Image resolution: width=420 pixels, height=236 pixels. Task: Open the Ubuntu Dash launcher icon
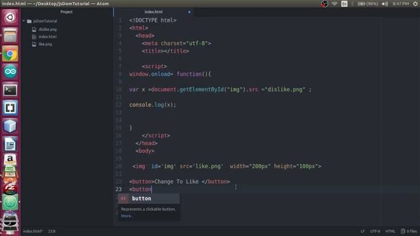(10, 18)
